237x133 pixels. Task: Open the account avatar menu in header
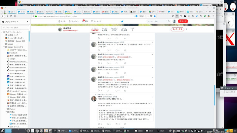(174, 21)
